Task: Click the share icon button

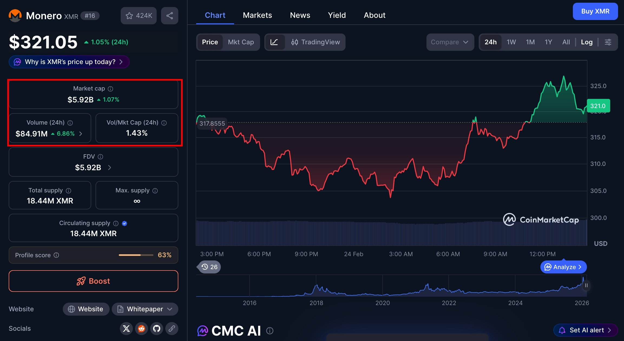Action: coord(169,16)
